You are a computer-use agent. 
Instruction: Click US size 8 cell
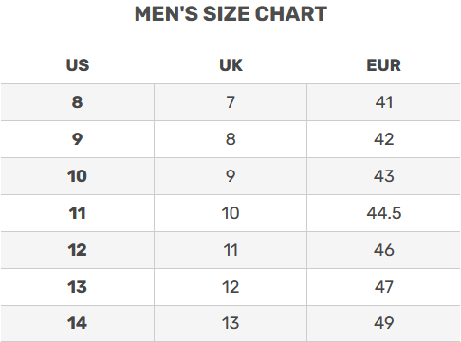(x=78, y=102)
